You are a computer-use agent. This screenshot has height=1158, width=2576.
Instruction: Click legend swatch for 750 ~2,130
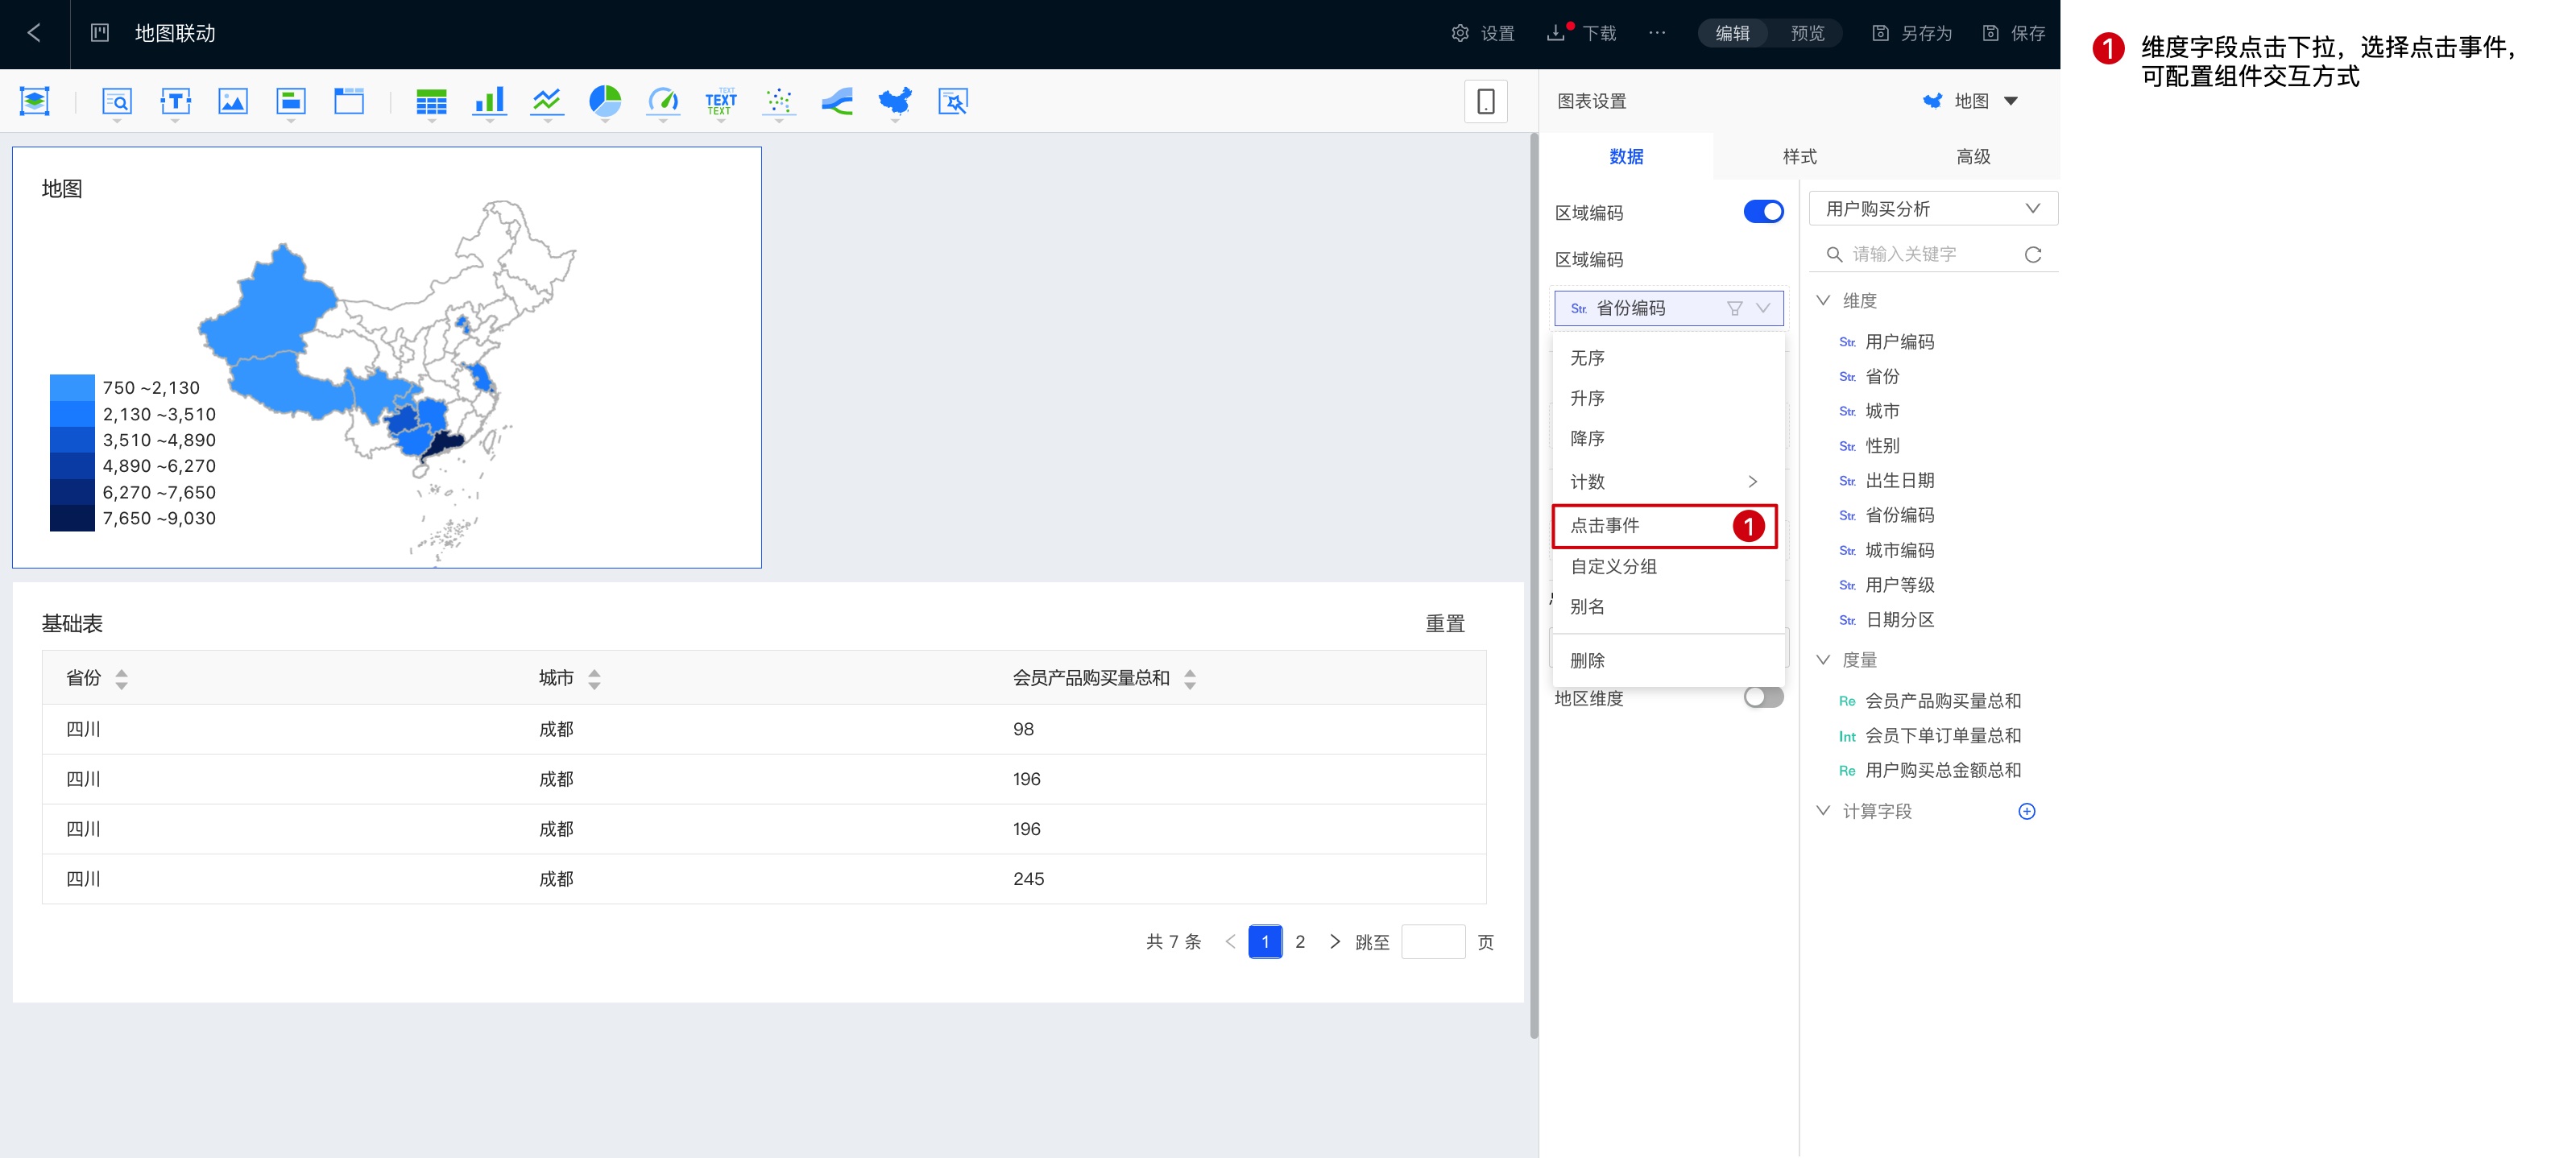(x=72, y=387)
